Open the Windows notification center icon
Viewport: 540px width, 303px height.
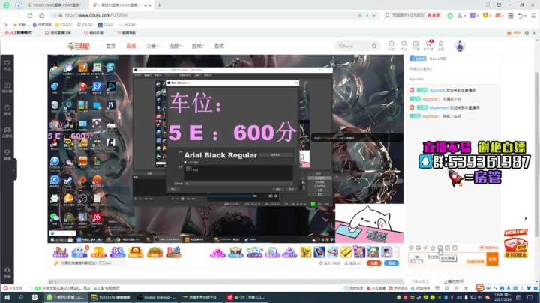click(x=530, y=297)
